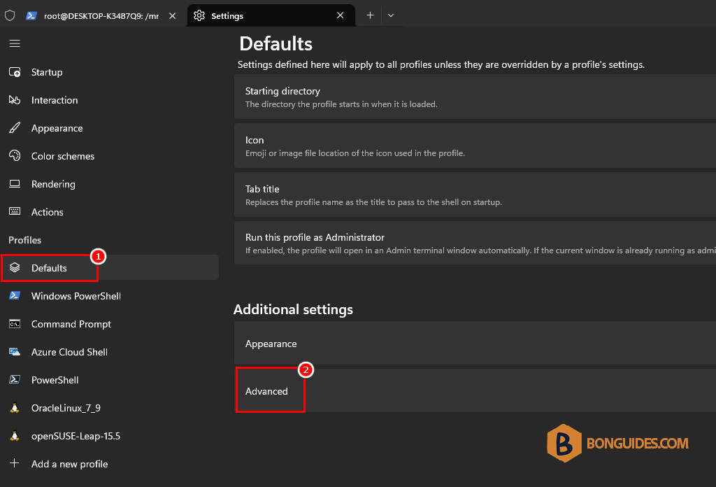This screenshot has width=716, height=487.
Task: Click the Startup icon in sidebar
Action: click(15, 72)
